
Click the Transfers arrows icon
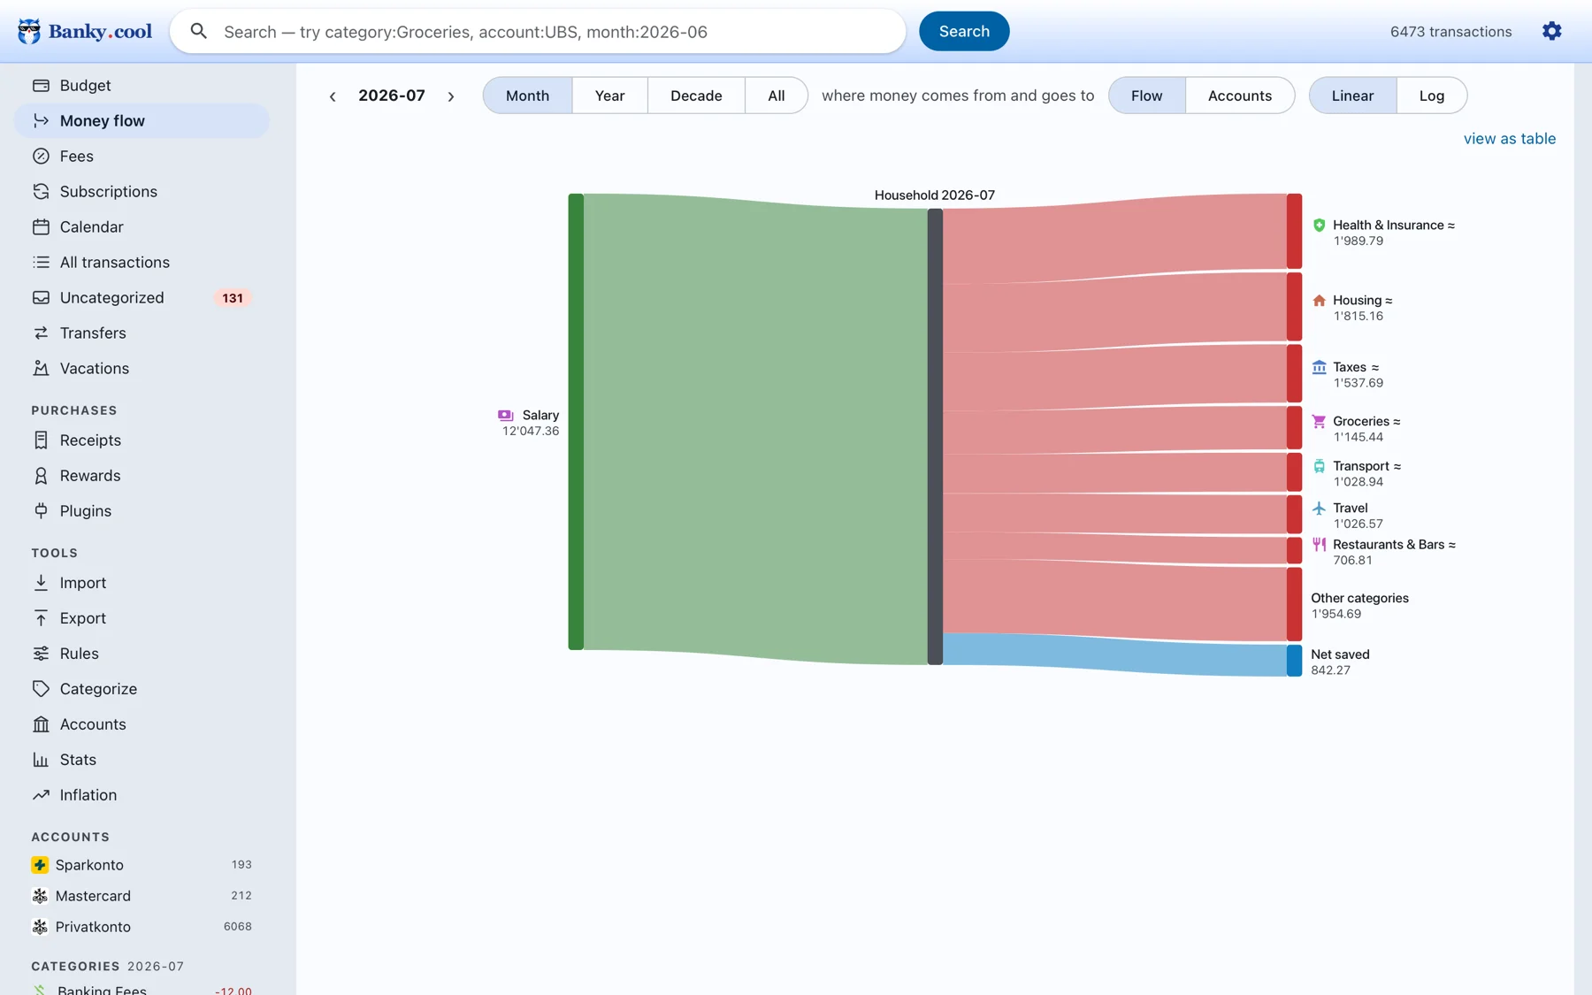(41, 333)
